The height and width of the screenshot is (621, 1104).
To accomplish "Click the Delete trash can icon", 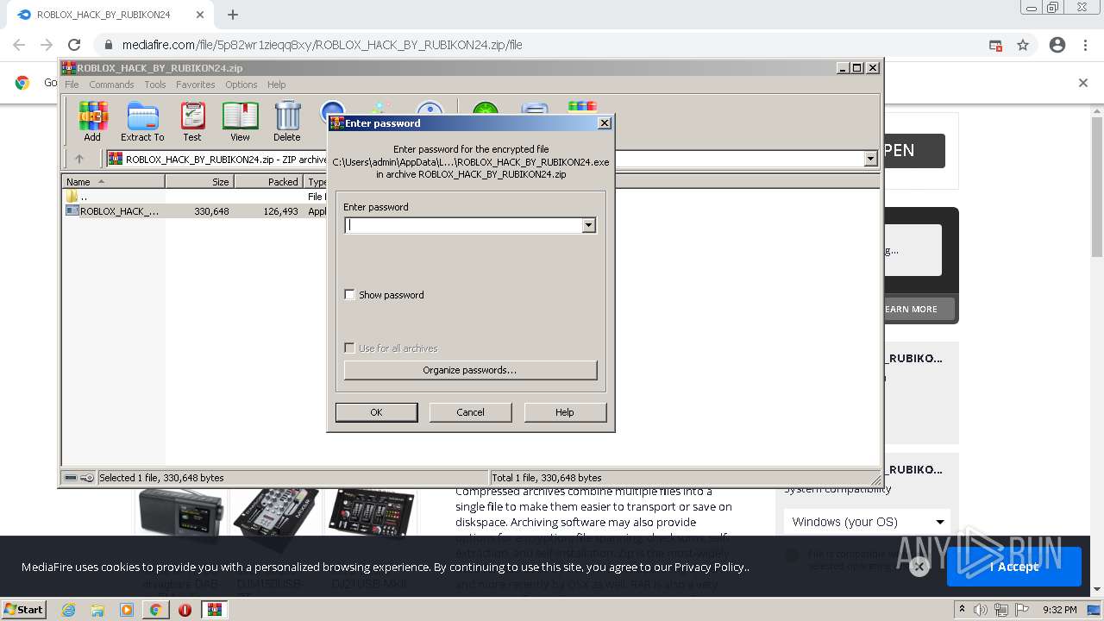I will [x=287, y=122].
